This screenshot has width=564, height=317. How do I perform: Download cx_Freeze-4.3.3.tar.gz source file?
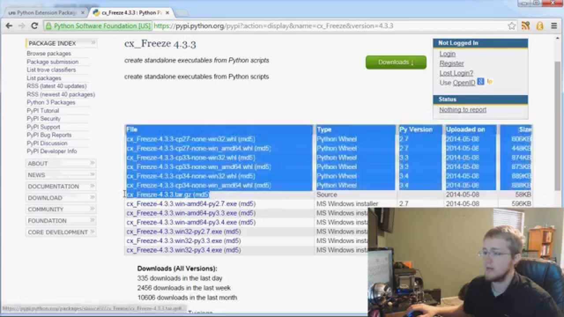point(159,195)
